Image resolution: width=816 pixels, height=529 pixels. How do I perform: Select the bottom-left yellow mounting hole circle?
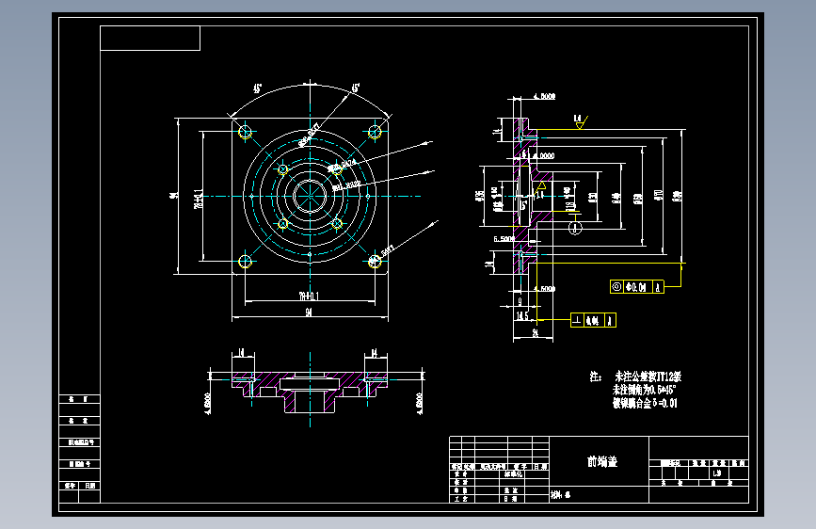[245, 262]
